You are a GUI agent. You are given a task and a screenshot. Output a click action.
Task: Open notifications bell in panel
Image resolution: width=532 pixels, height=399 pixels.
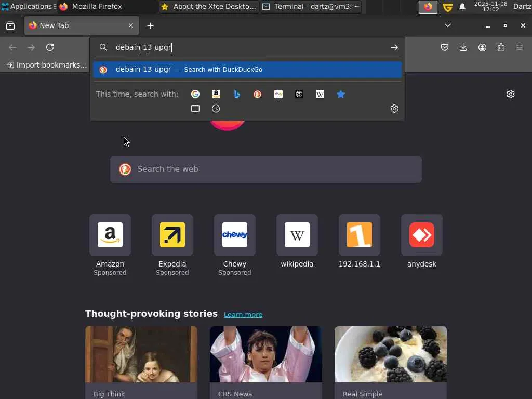point(462,7)
